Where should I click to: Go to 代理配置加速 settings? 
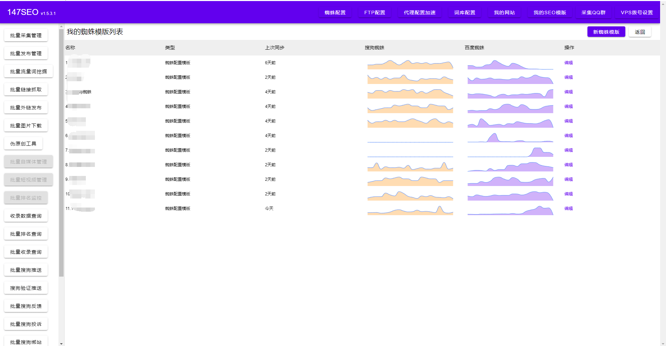419,12
